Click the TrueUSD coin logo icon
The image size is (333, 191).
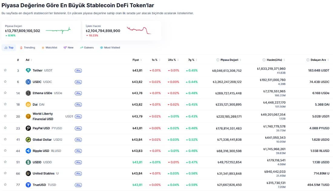(28, 185)
